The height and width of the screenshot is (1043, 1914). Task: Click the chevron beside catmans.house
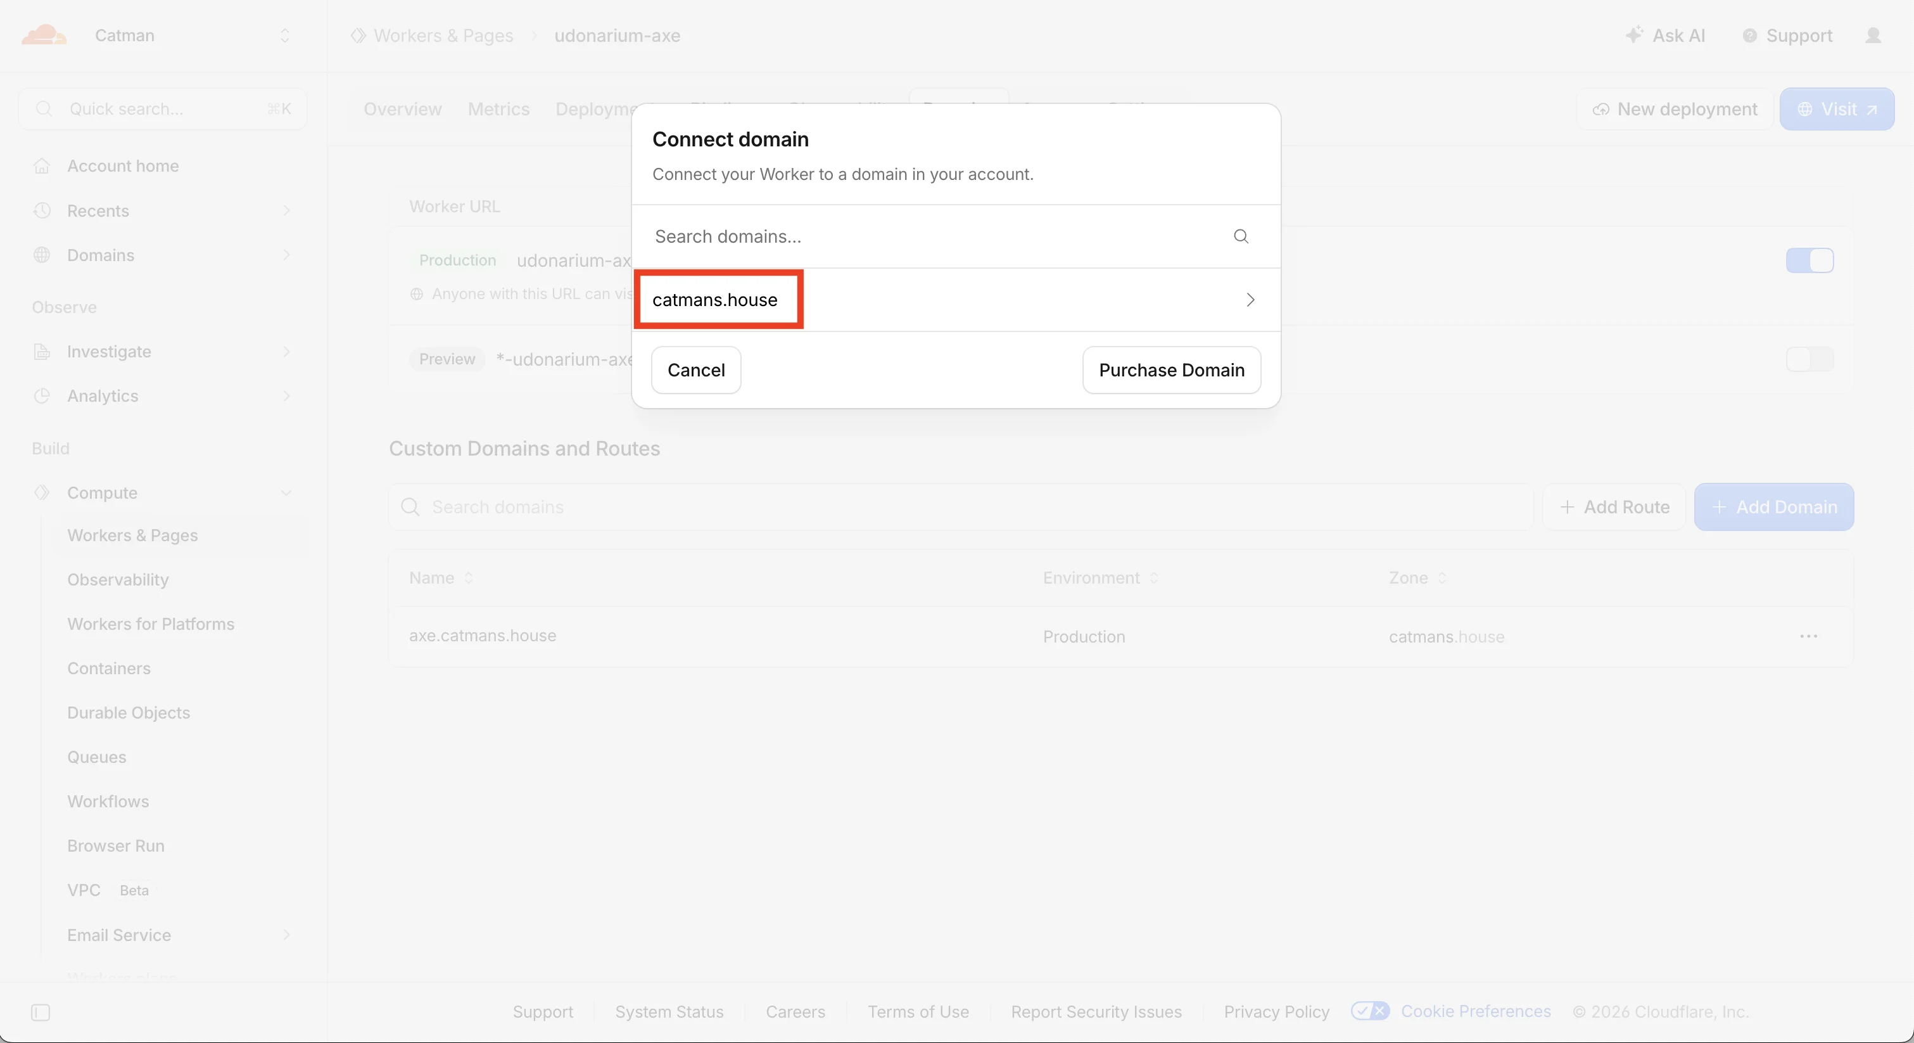(1250, 300)
